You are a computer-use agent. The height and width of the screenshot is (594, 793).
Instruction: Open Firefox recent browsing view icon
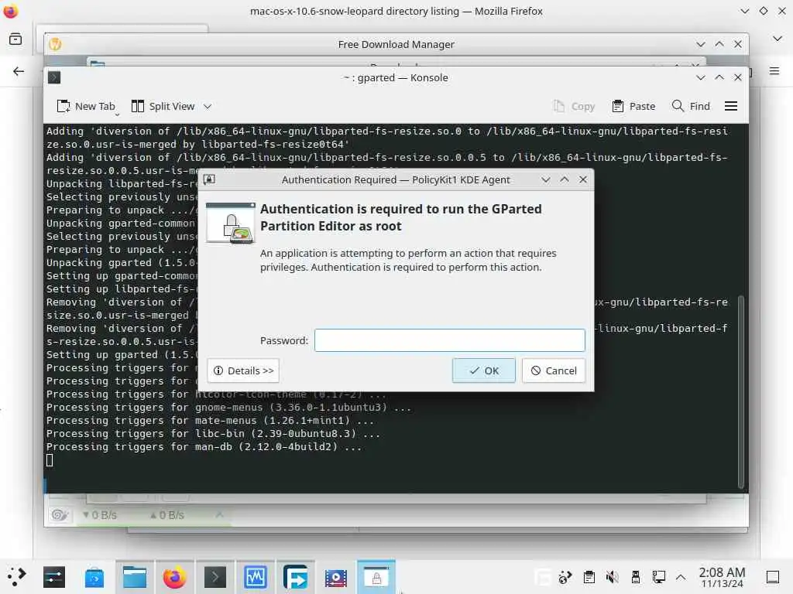15,39
